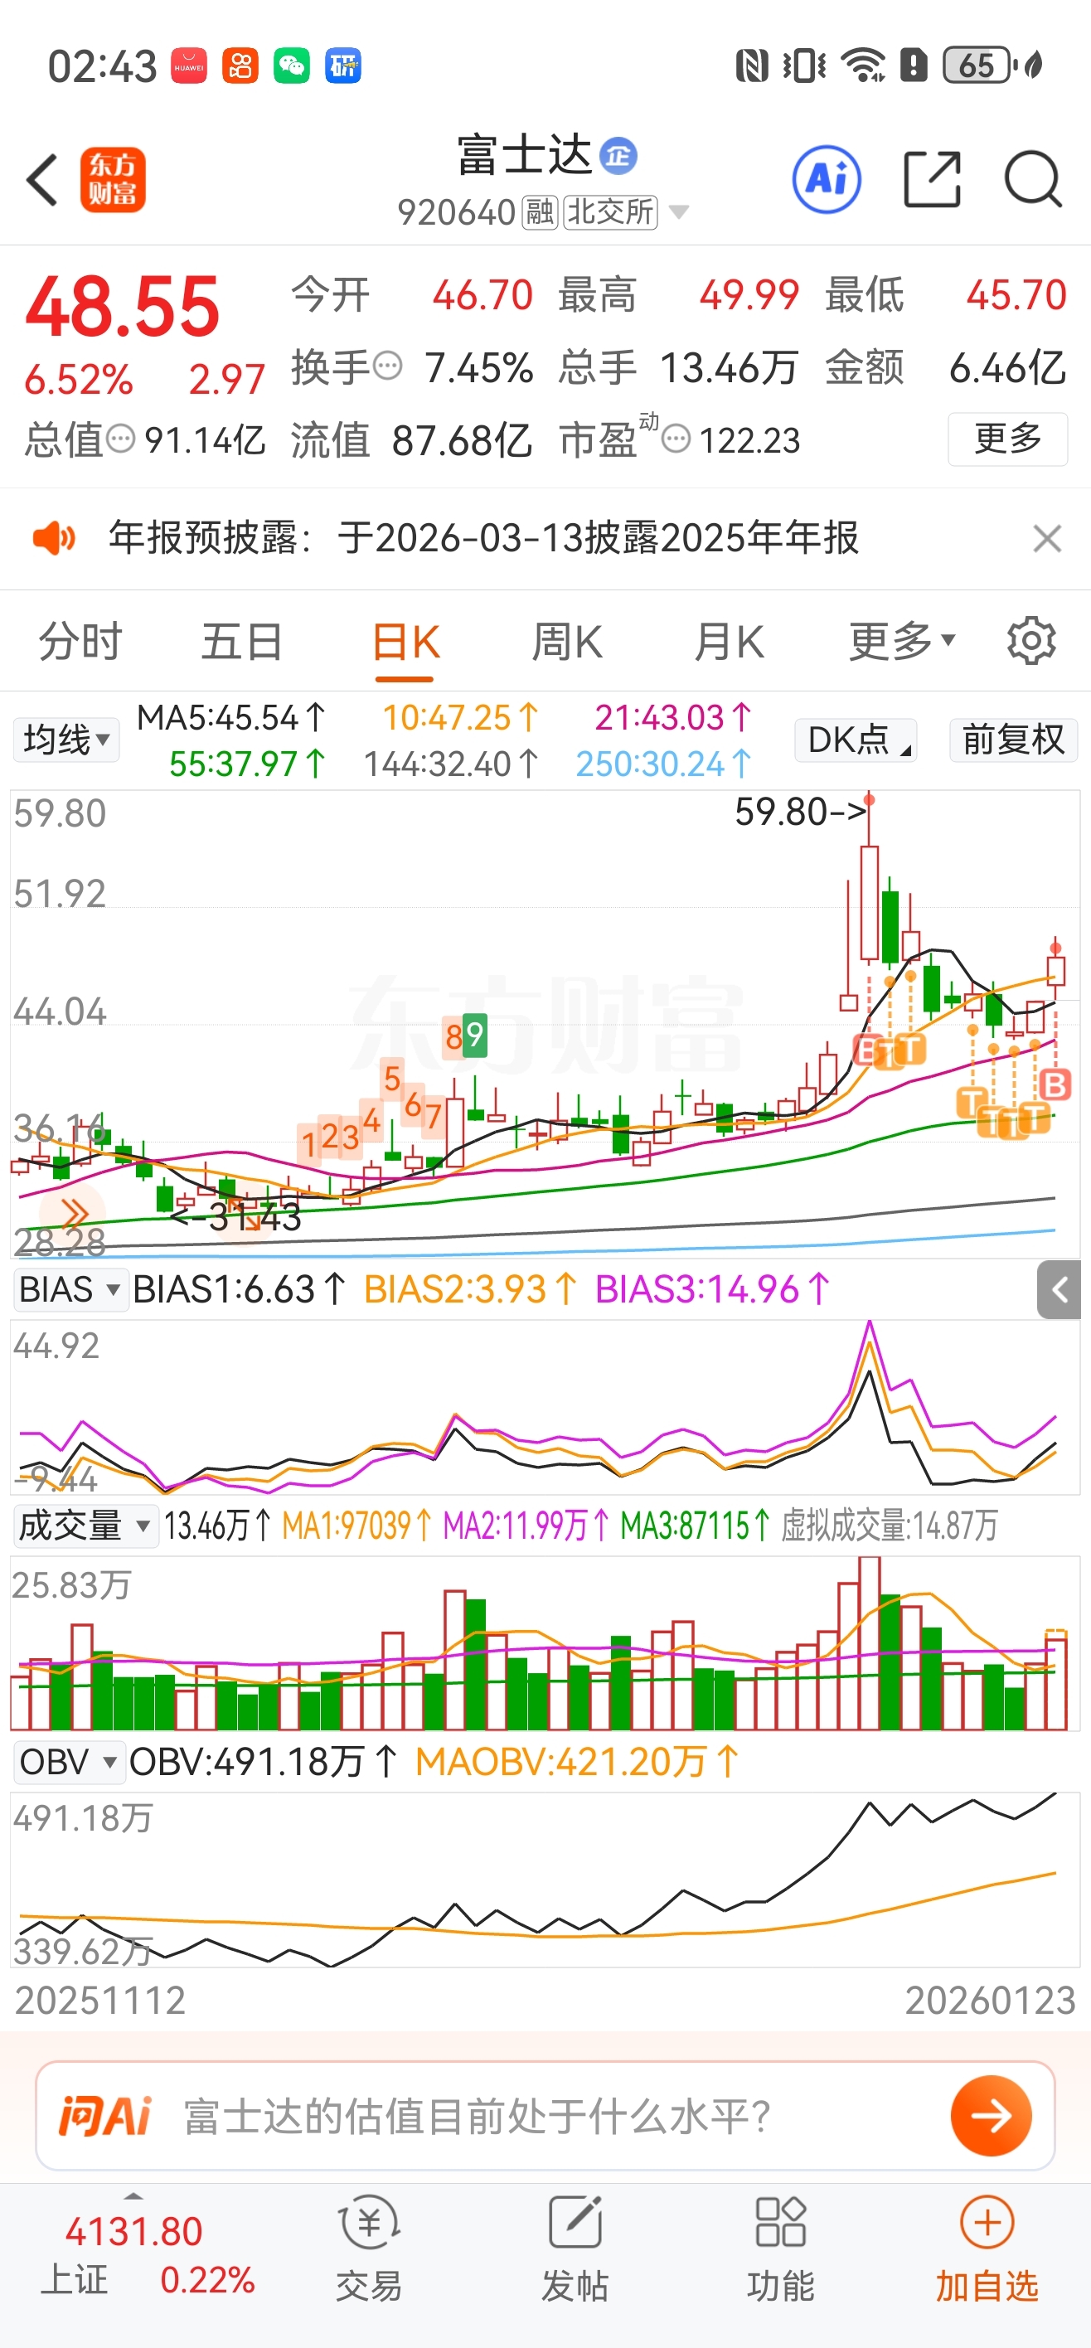Click the 问Ai logo
Screen dimensions: 1091x2348
[104, 2116]
